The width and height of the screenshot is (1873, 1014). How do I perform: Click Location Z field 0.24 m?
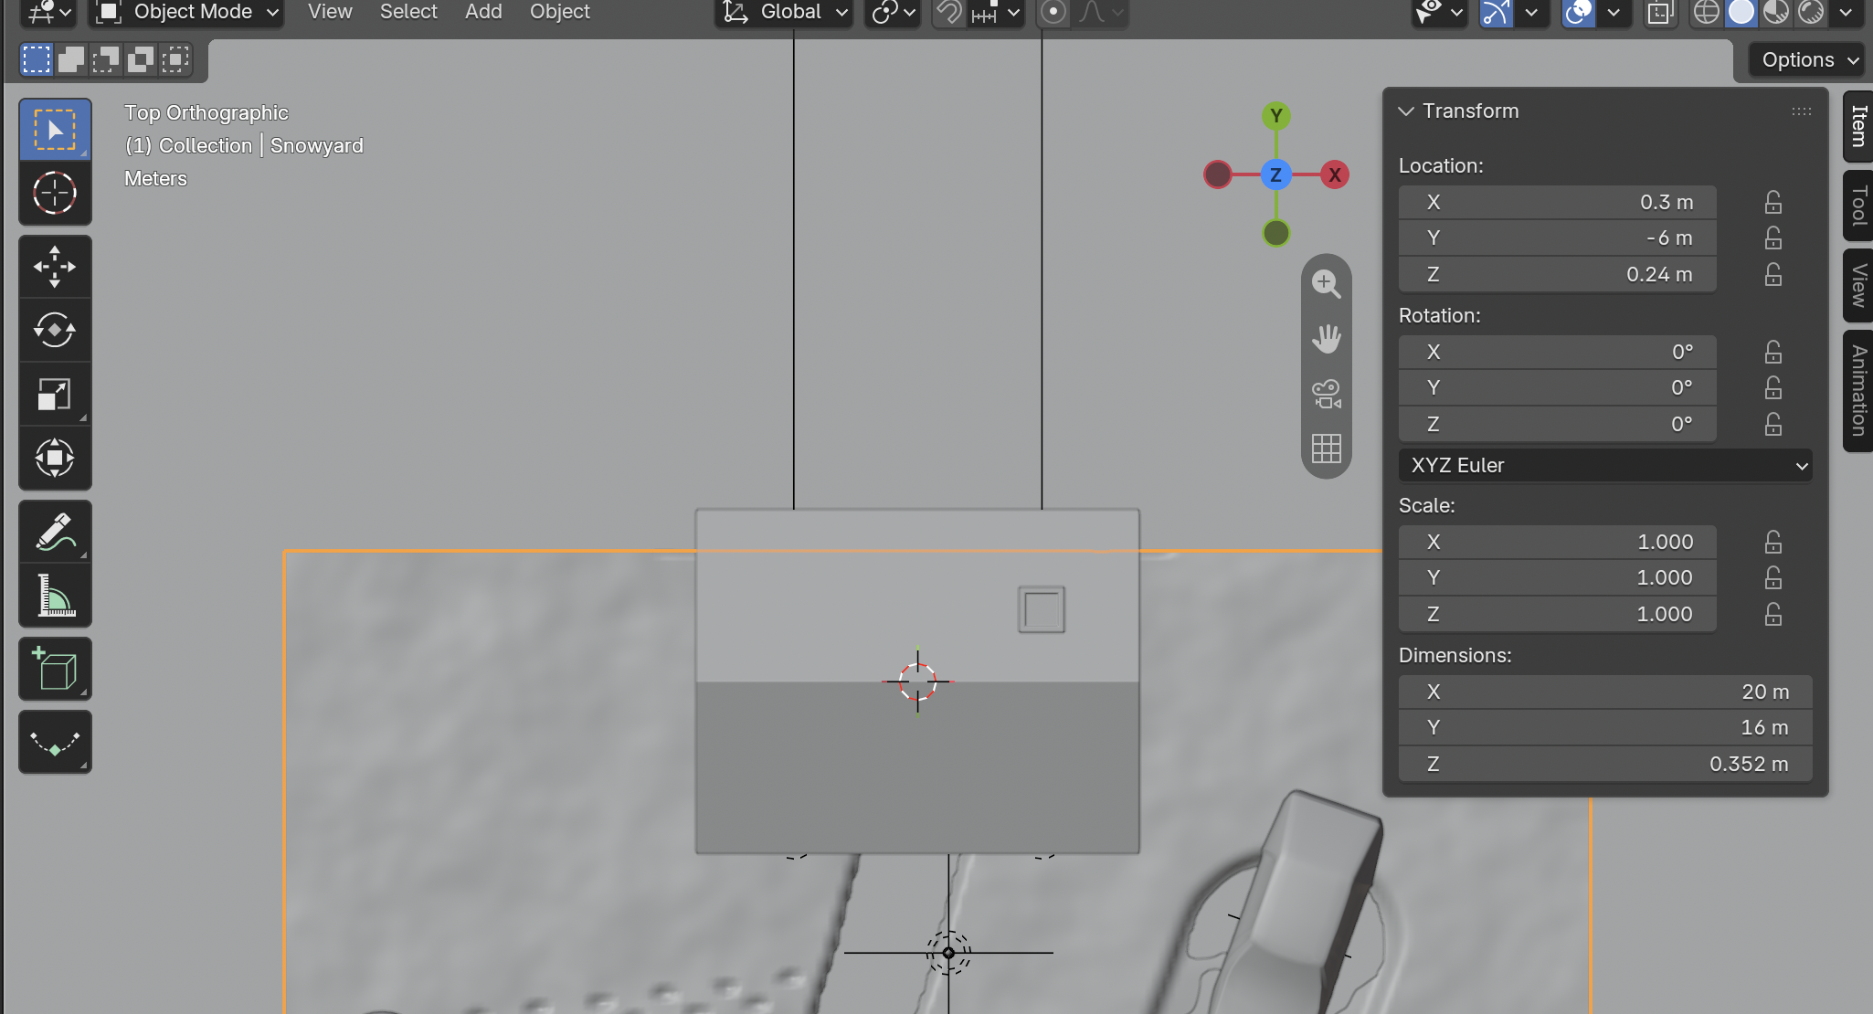[1557, 274]
